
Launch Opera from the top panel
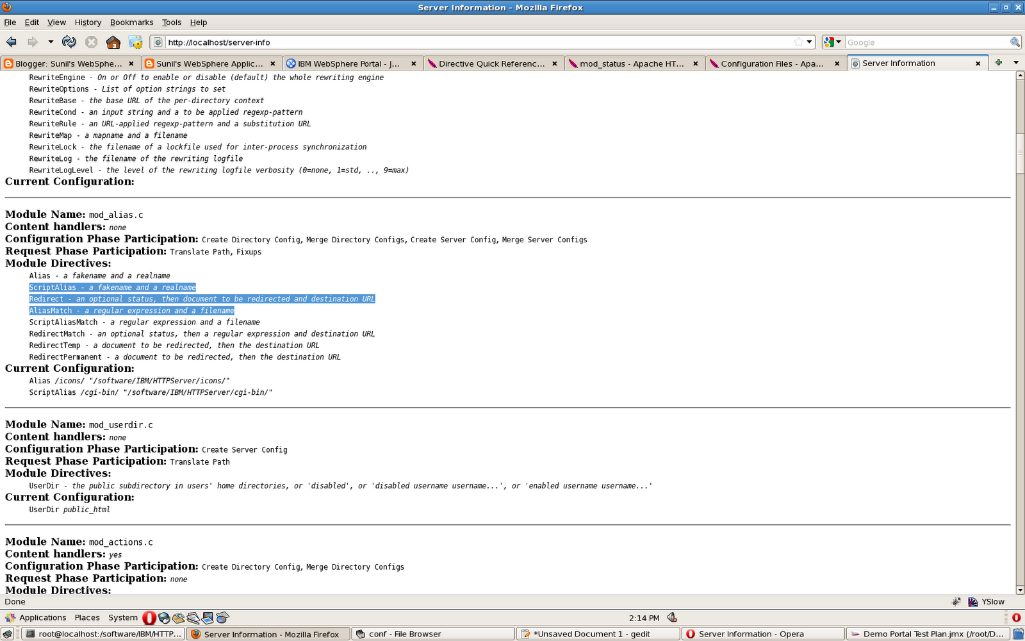tap(149, 617)
